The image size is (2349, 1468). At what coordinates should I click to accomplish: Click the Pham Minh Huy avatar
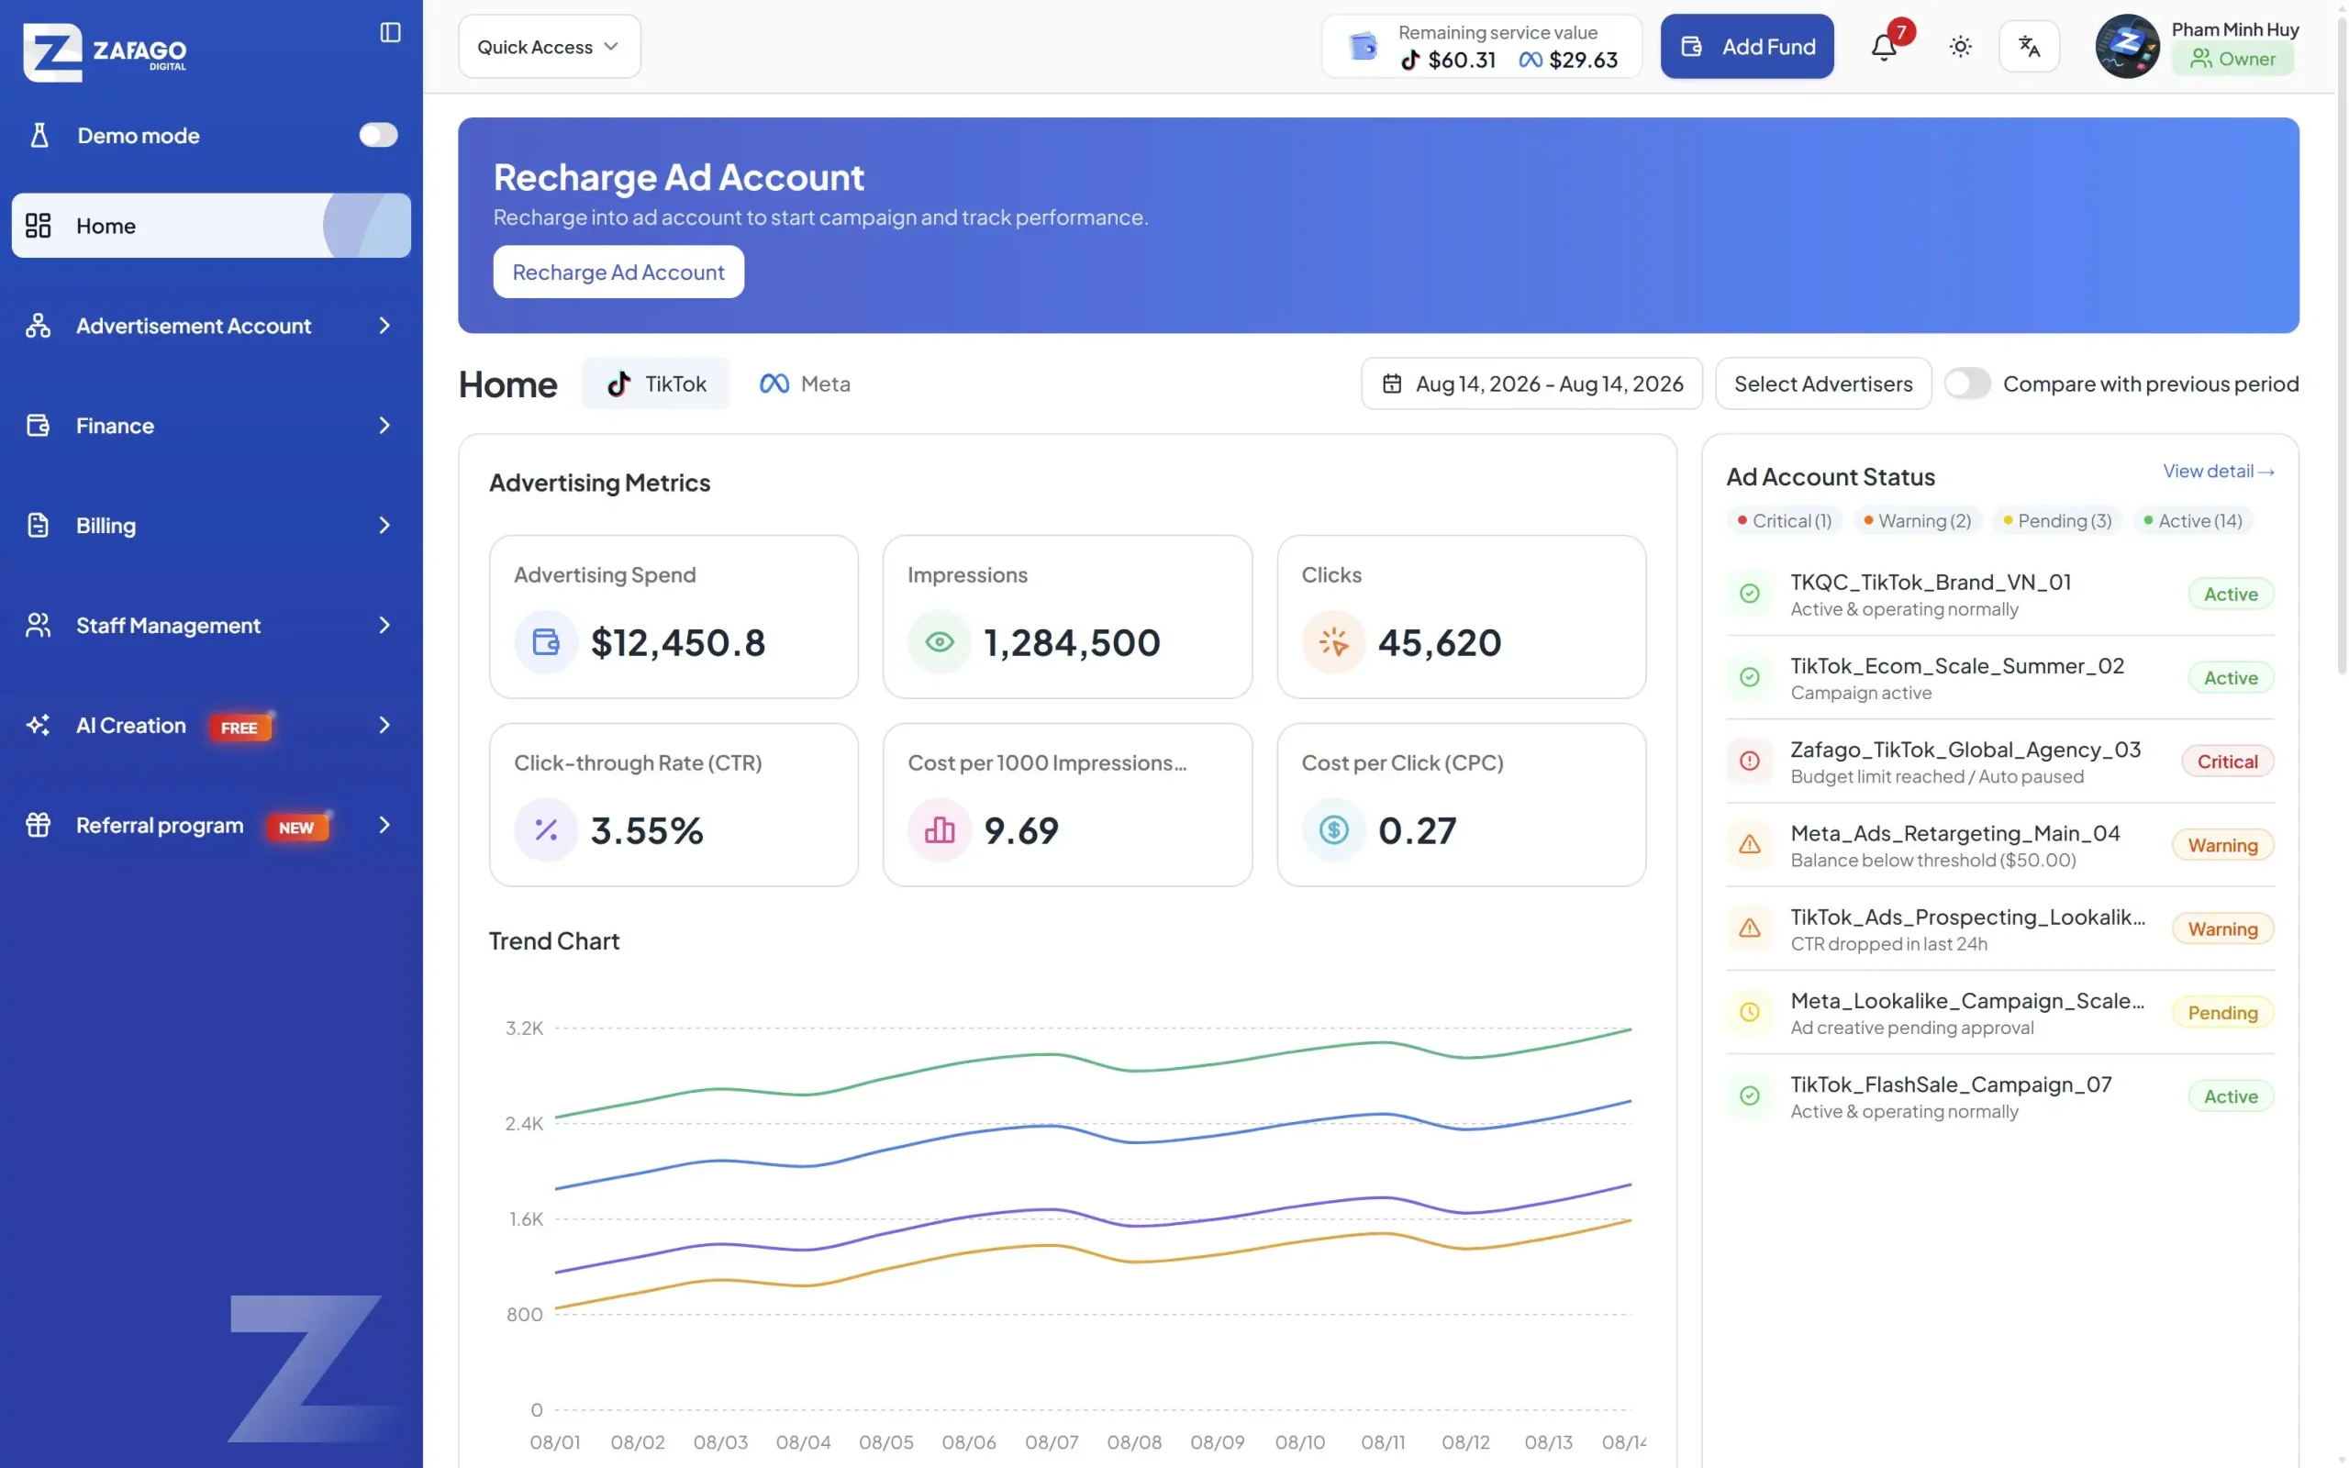click(2127, 46)
